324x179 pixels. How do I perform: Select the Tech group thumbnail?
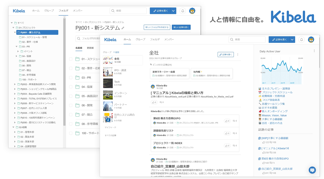[x=108, y=83]
